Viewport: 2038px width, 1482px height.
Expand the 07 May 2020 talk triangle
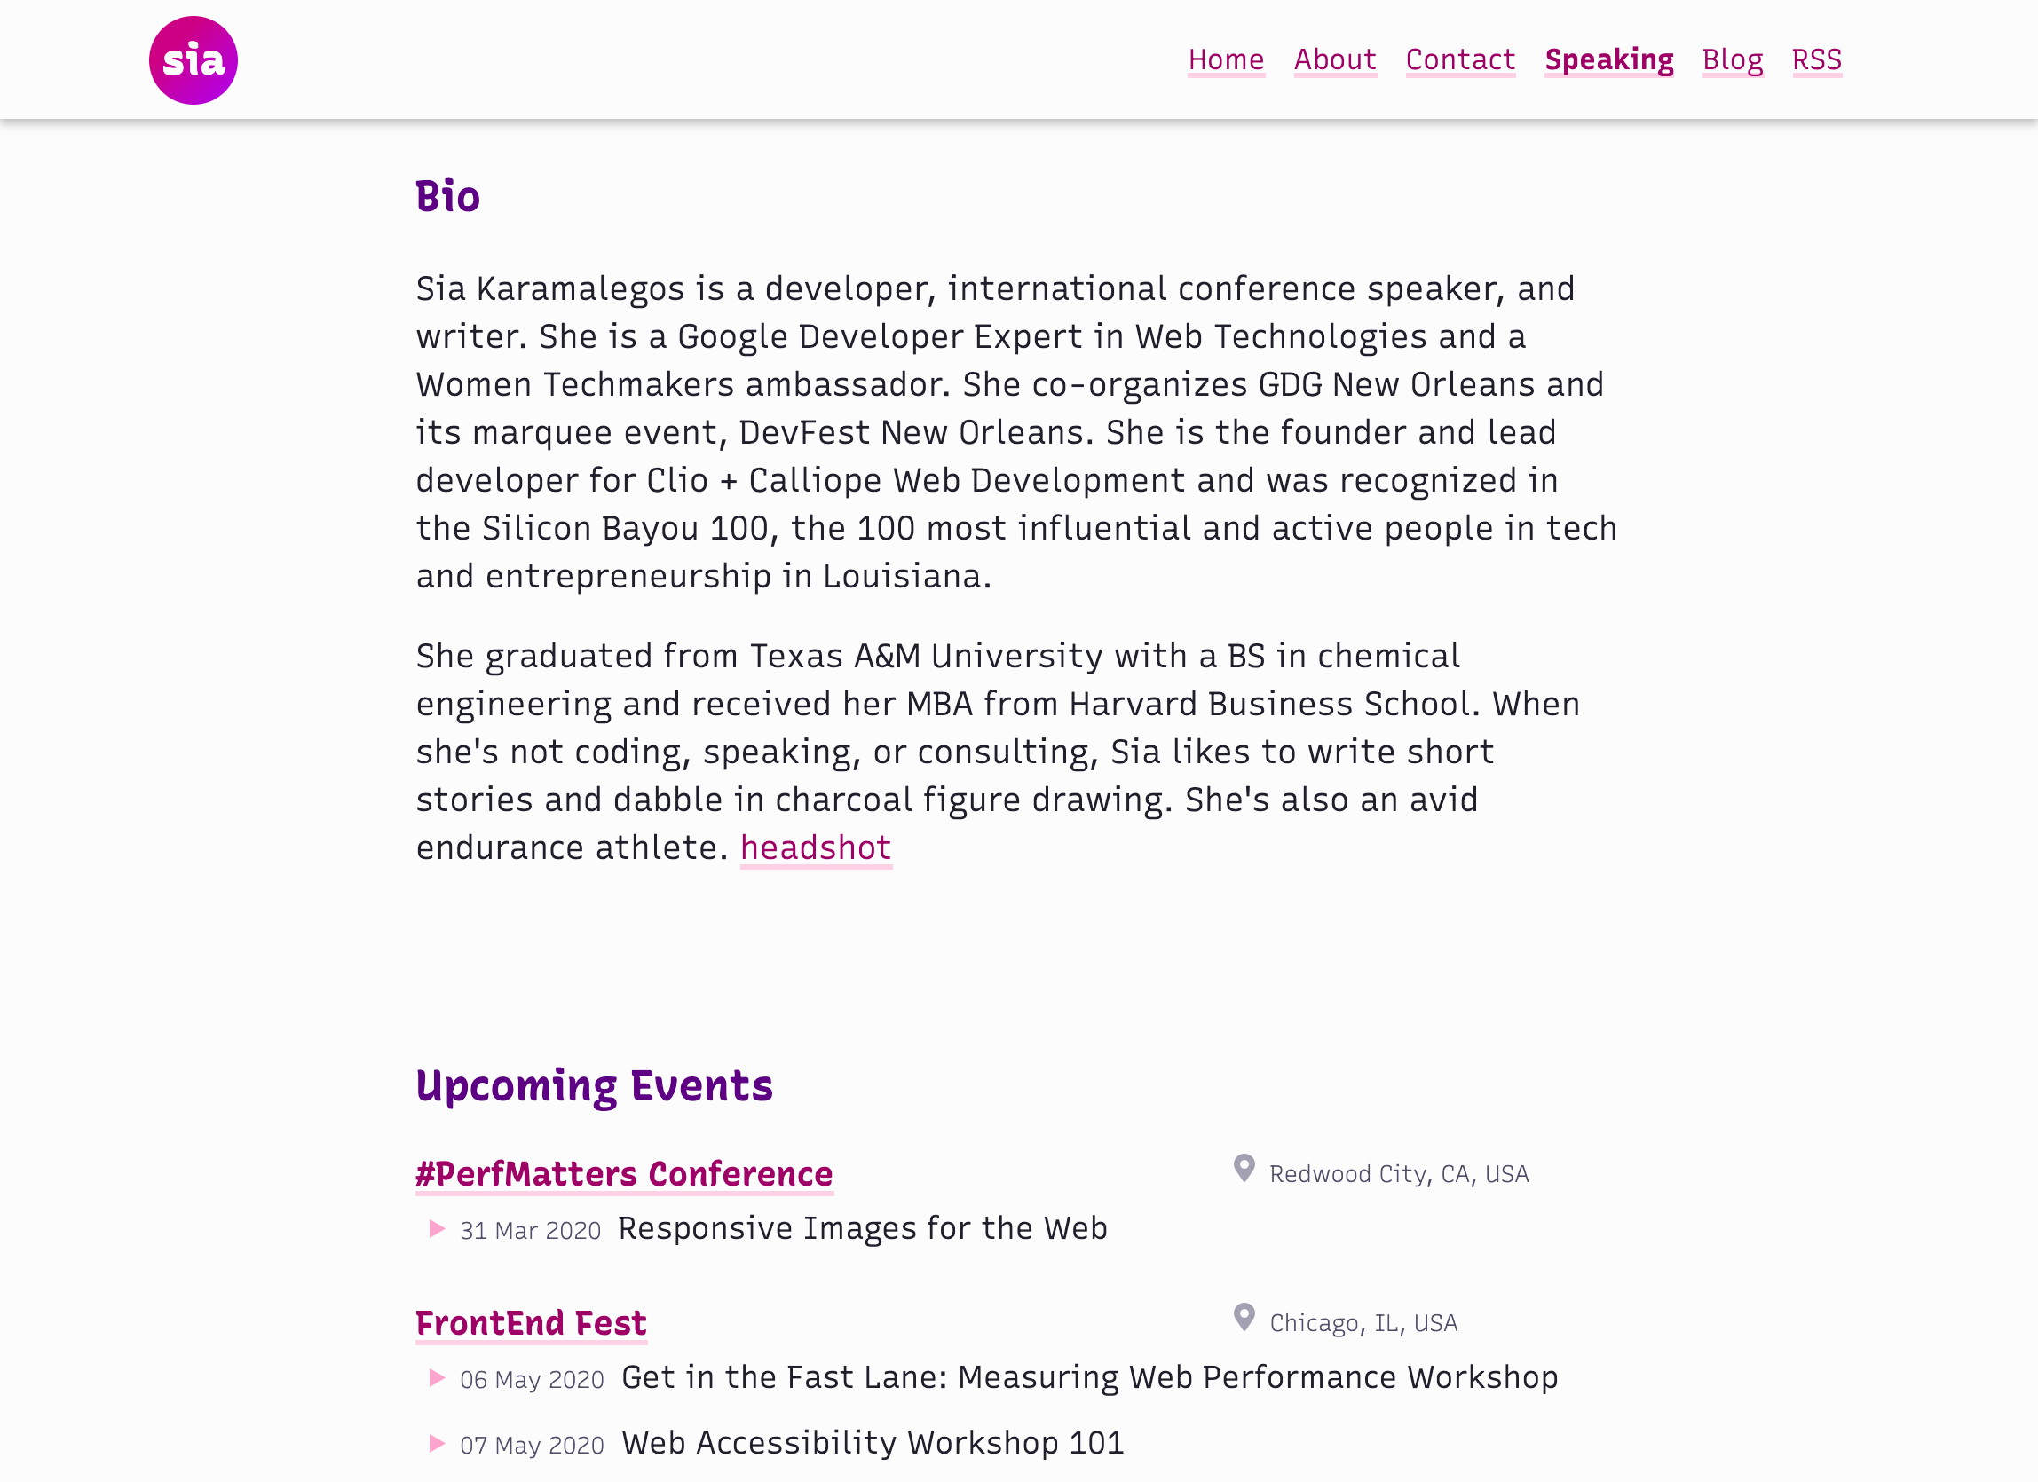(x=438, y=1443)
